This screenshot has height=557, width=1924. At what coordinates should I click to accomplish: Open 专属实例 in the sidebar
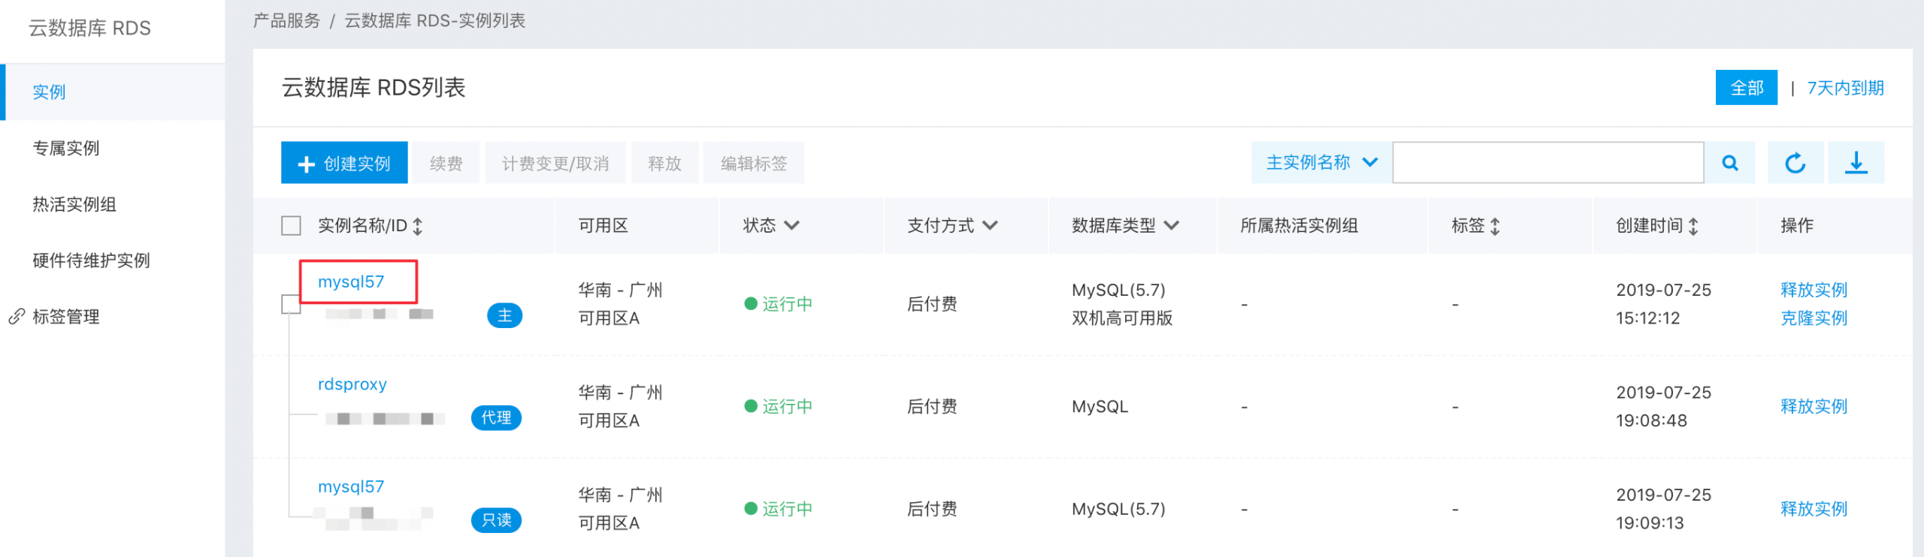(66, 148)
